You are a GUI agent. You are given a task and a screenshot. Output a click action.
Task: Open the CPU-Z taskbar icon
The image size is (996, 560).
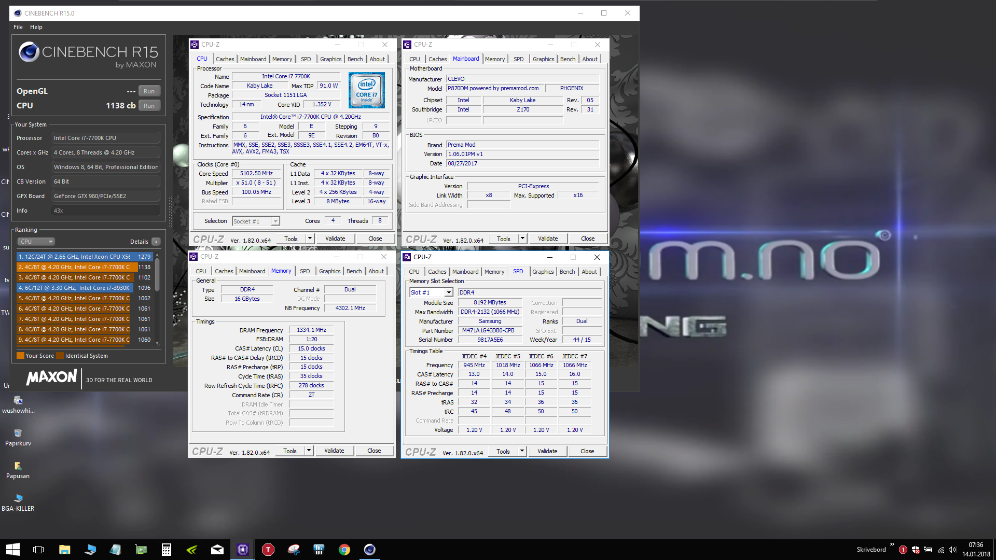(243, 550)
